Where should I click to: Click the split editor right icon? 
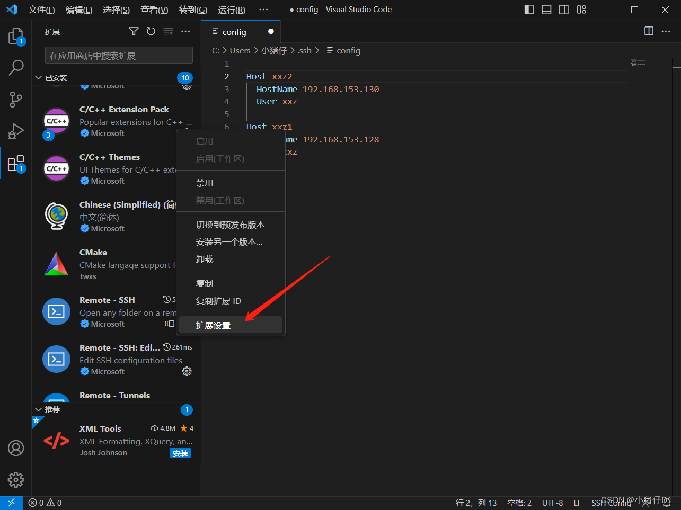[x=649, y=31]
